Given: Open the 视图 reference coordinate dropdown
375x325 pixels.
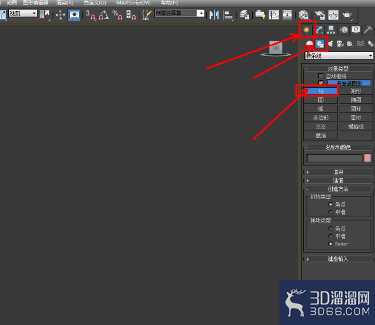Looking at the screenshot, I should click(23, 13).
